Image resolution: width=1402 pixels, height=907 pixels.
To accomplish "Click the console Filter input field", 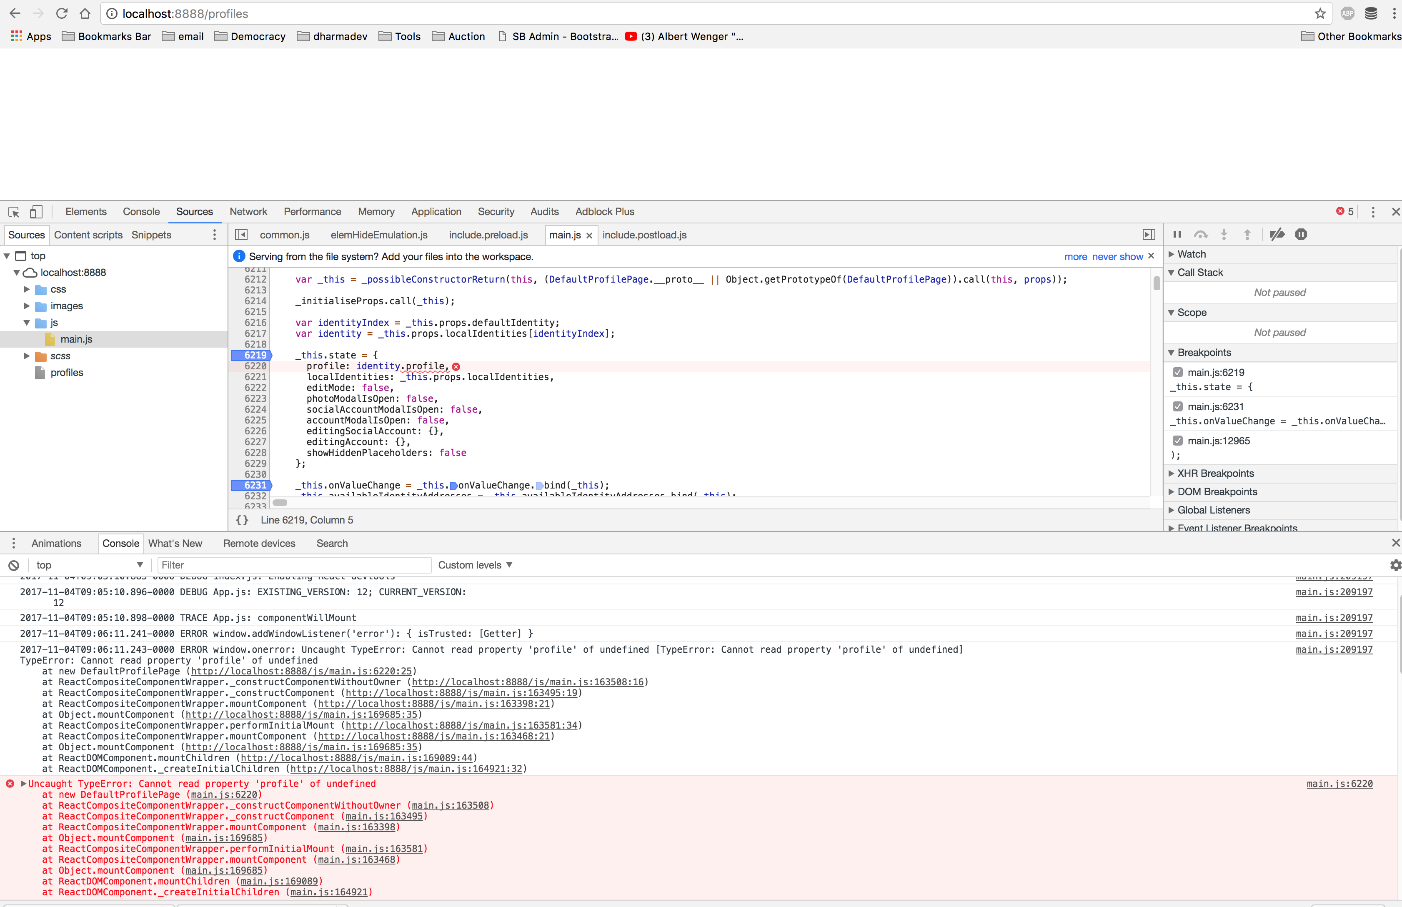I will click(293, 565).
